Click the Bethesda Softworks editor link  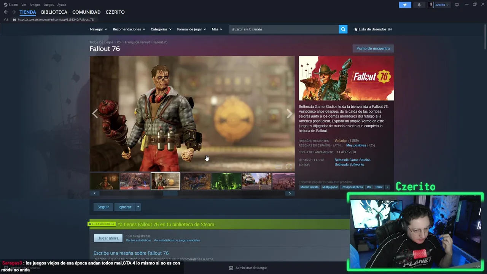349,165
